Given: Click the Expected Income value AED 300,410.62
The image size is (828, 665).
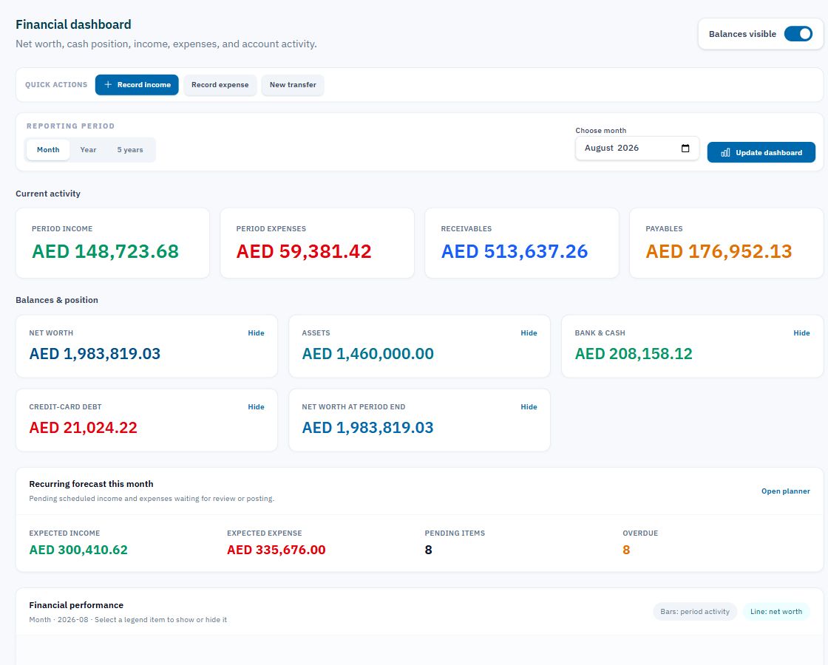Looking at the screenshot, I should [78, 550].
